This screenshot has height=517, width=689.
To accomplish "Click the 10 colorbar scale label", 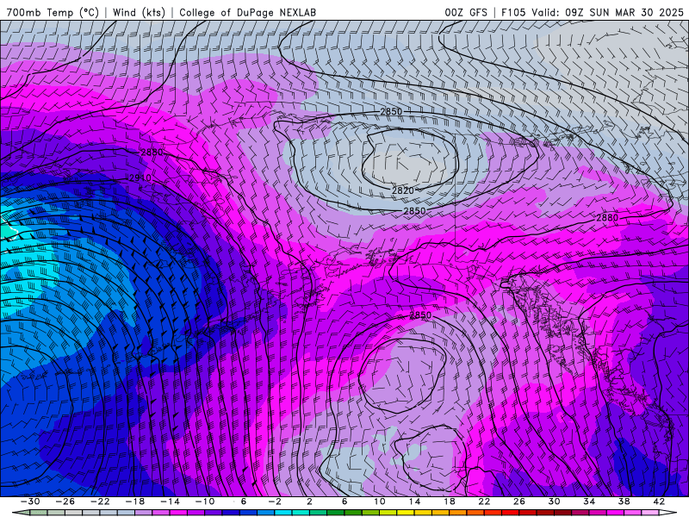I will tap(379, 501).
